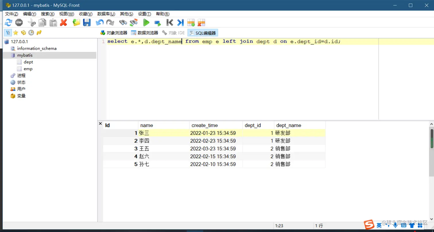Viewport: 434px width, 232px height.
Task: Click the name column header
Action: tap(164, 125)
